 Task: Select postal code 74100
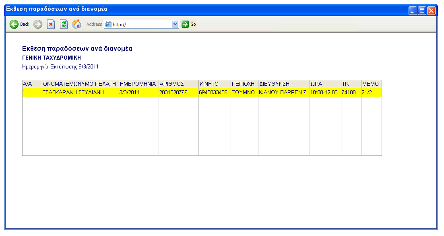pyautogui.click(x=351, y=92)
